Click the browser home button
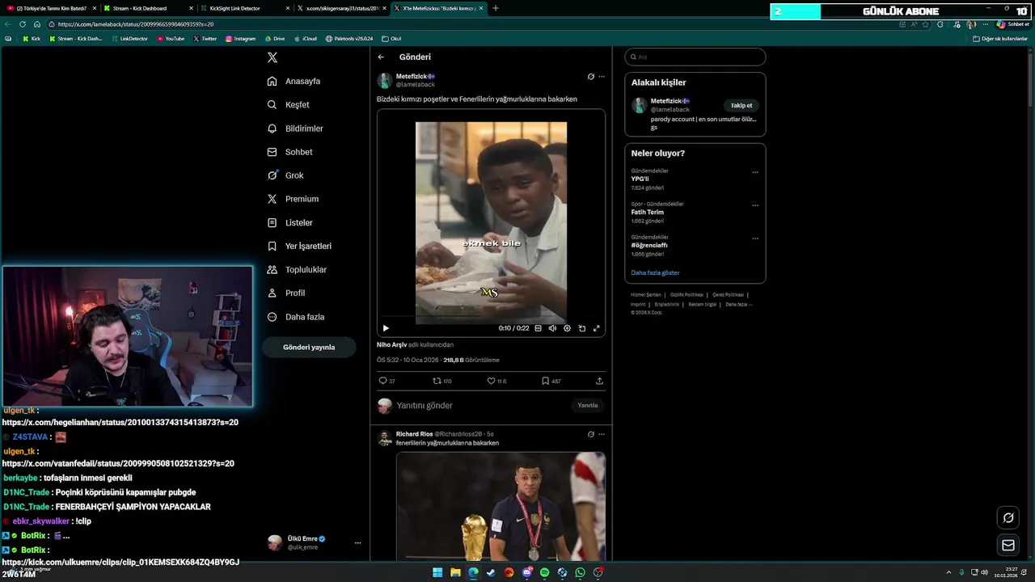Screen dimensions: 1035x582 coord(36,24)
